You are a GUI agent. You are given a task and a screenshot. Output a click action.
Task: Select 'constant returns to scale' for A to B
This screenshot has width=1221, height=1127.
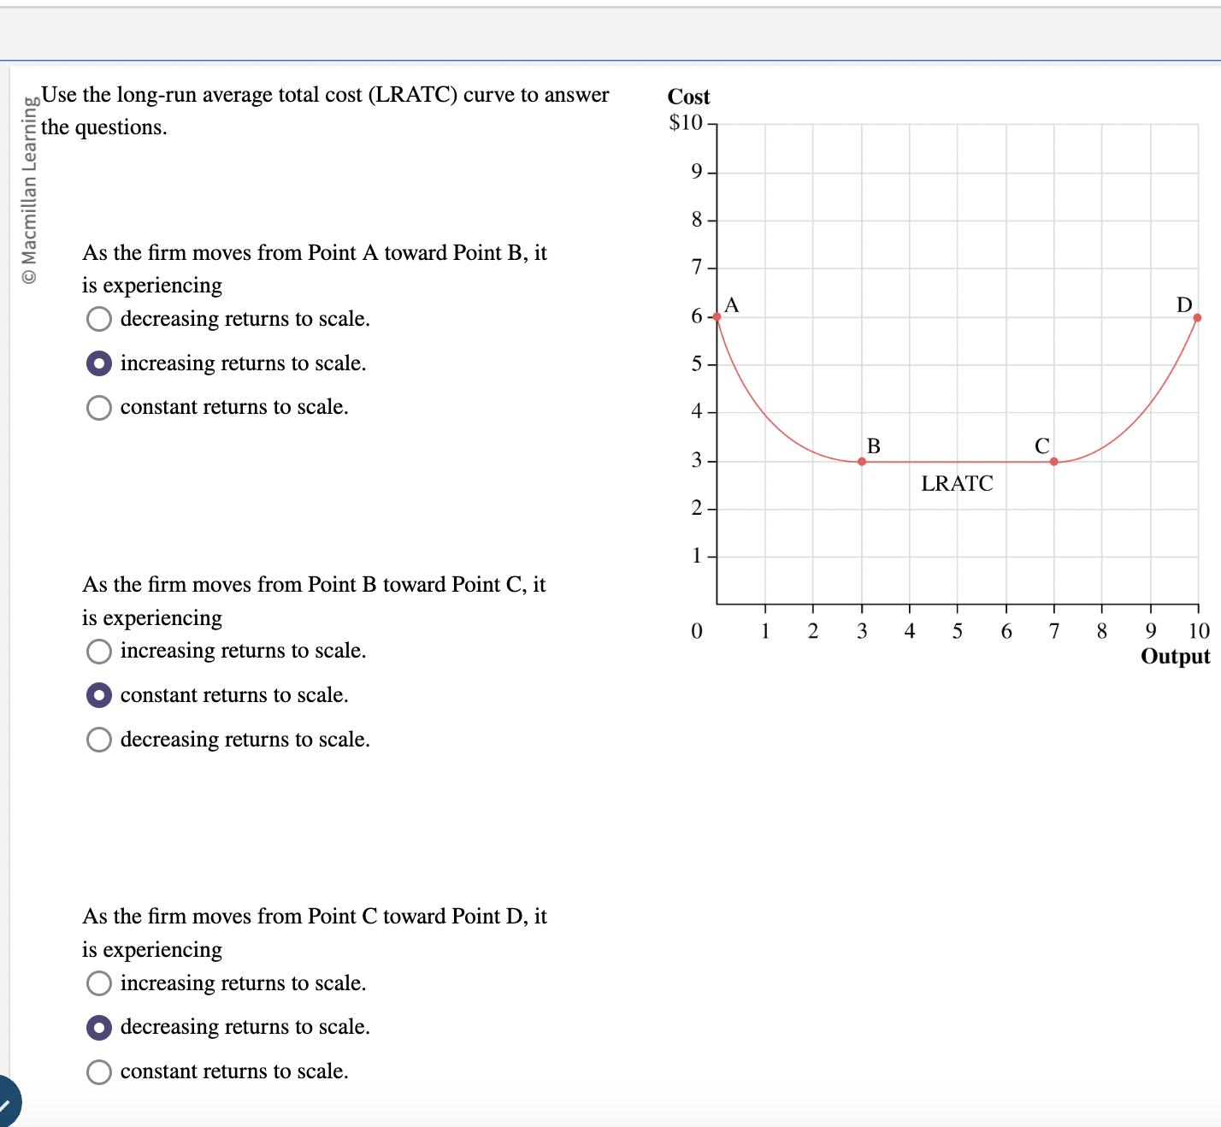[99, 408]
